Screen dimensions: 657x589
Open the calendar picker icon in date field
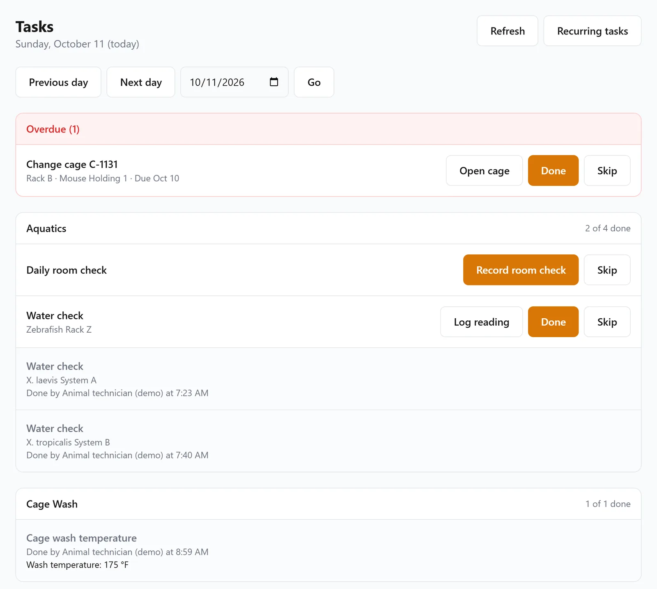click(x=274, y=82)
